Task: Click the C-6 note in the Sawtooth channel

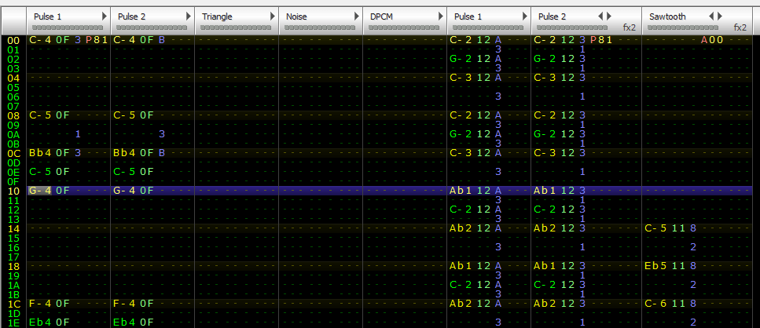Action: tap(657, 304)
